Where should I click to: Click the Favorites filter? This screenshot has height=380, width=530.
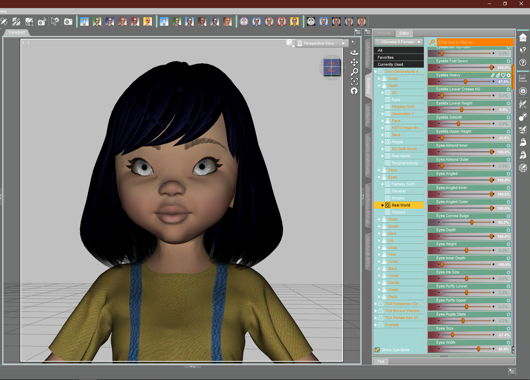pyautogui.click(x=399, y=57)
